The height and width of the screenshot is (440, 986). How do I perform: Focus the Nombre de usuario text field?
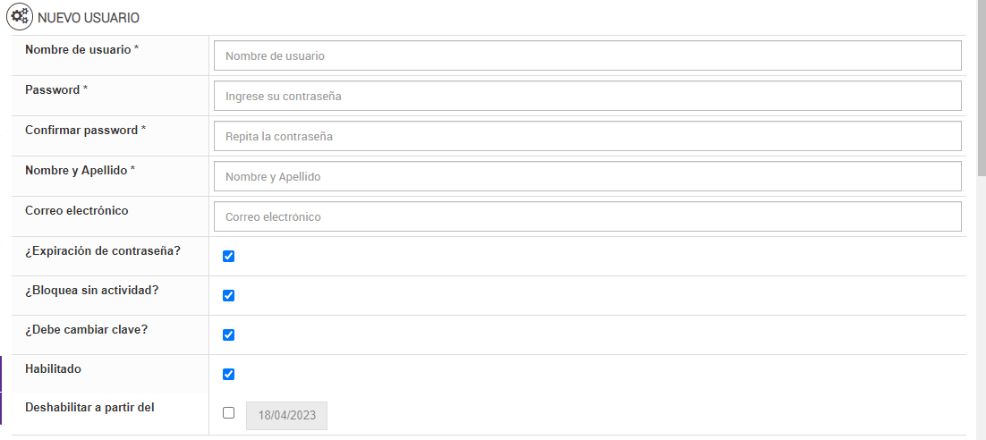(587, 55)
